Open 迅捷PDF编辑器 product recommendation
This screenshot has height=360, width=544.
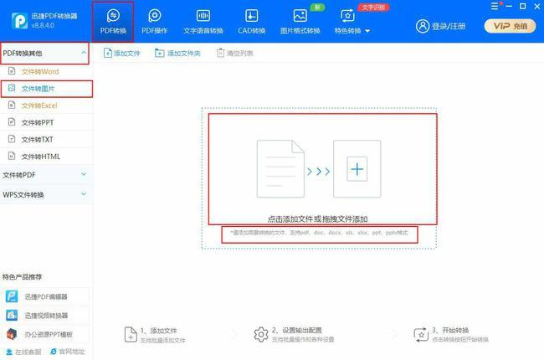[44, 297]
